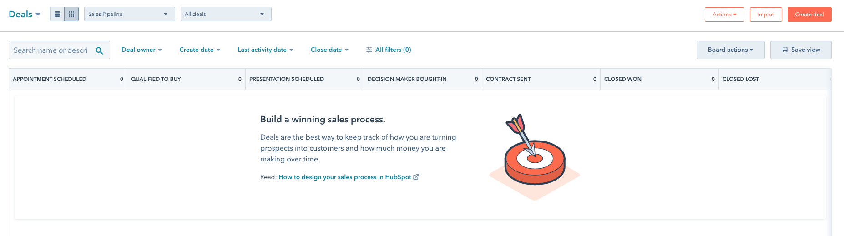844x236 pixels.
Task: Expand the All deals view selector
Action: click(x=226, y=14)
